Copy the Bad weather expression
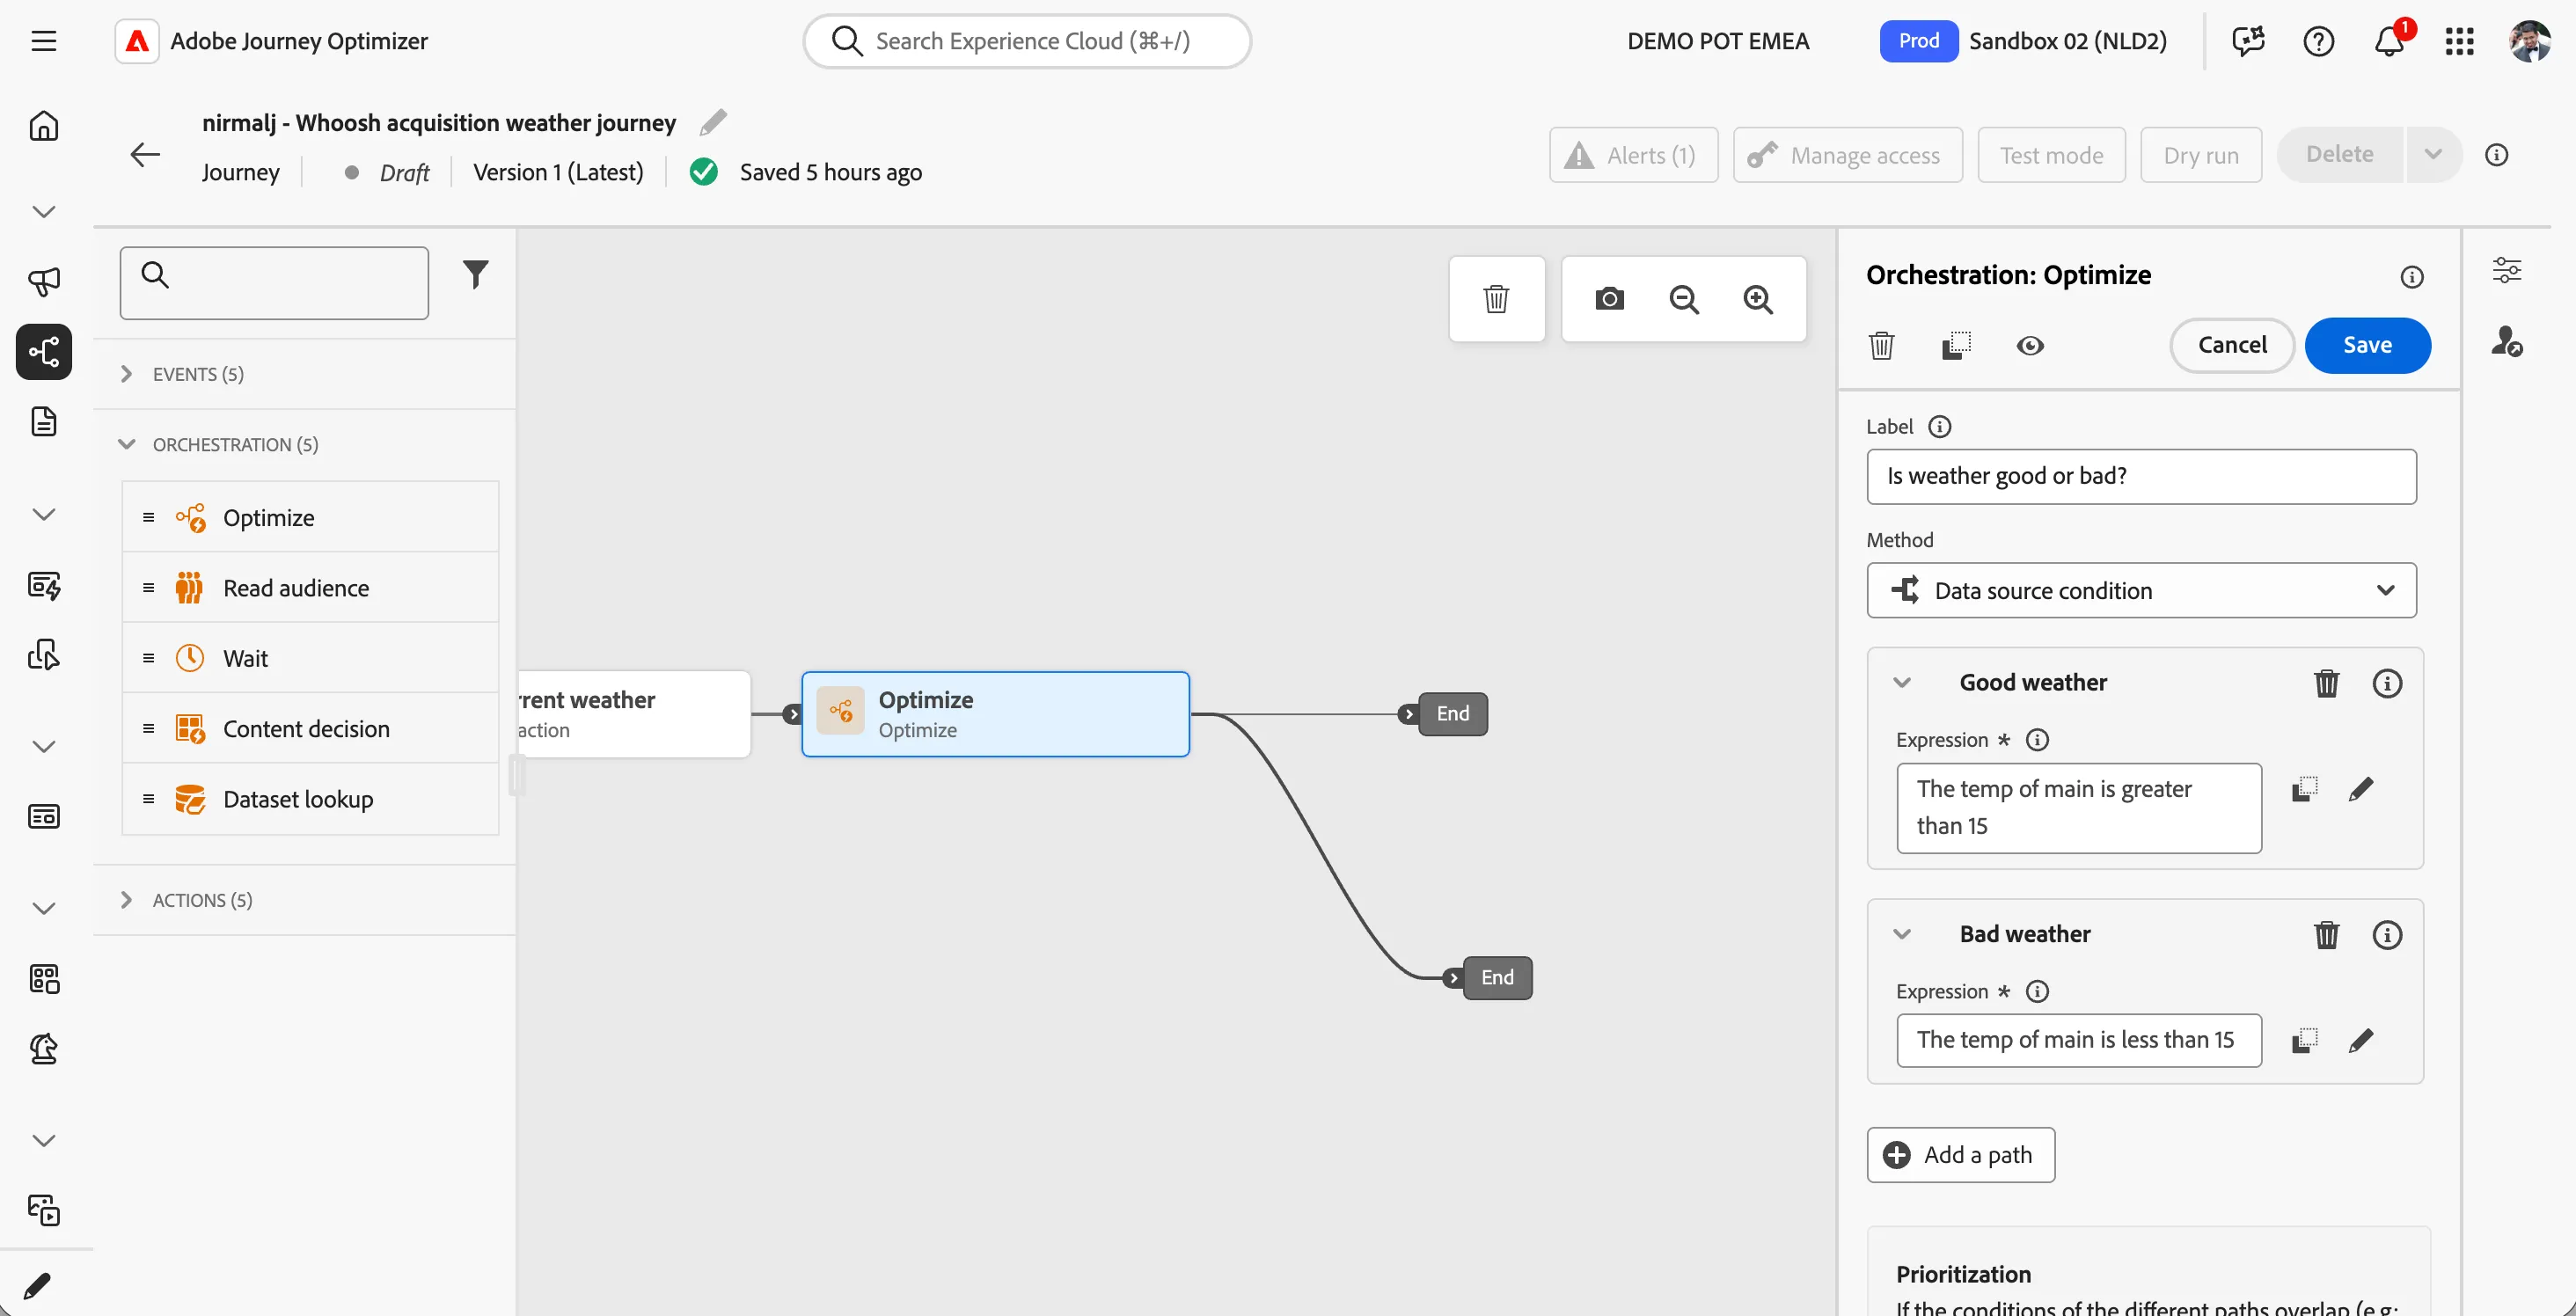This screenshot has width=2576, height=1316. (x=2304, y=1041)
